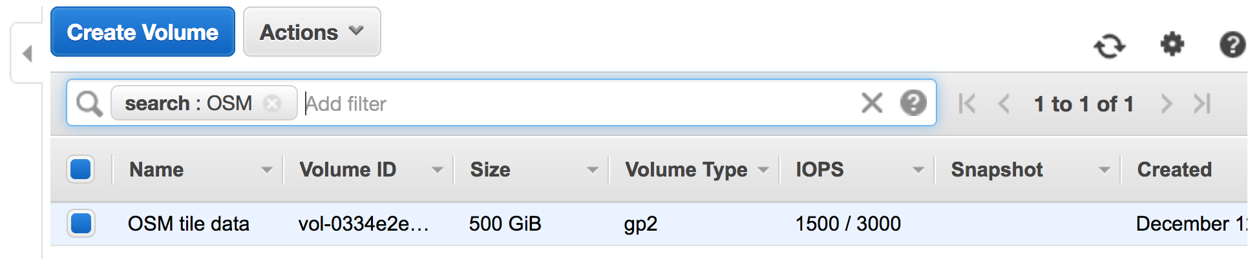The height and width of the screenshot is (259, 1259).
Task: Uncheck the OSM tile data row checkbox
Action: coord(81,224)
